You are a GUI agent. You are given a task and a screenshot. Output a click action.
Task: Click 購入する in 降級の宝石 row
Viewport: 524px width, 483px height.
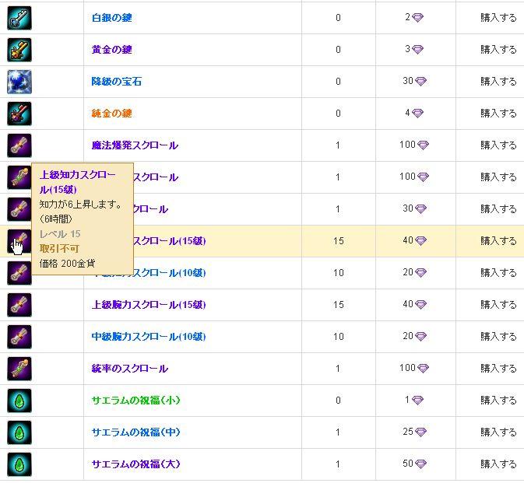tap(498, 82)
